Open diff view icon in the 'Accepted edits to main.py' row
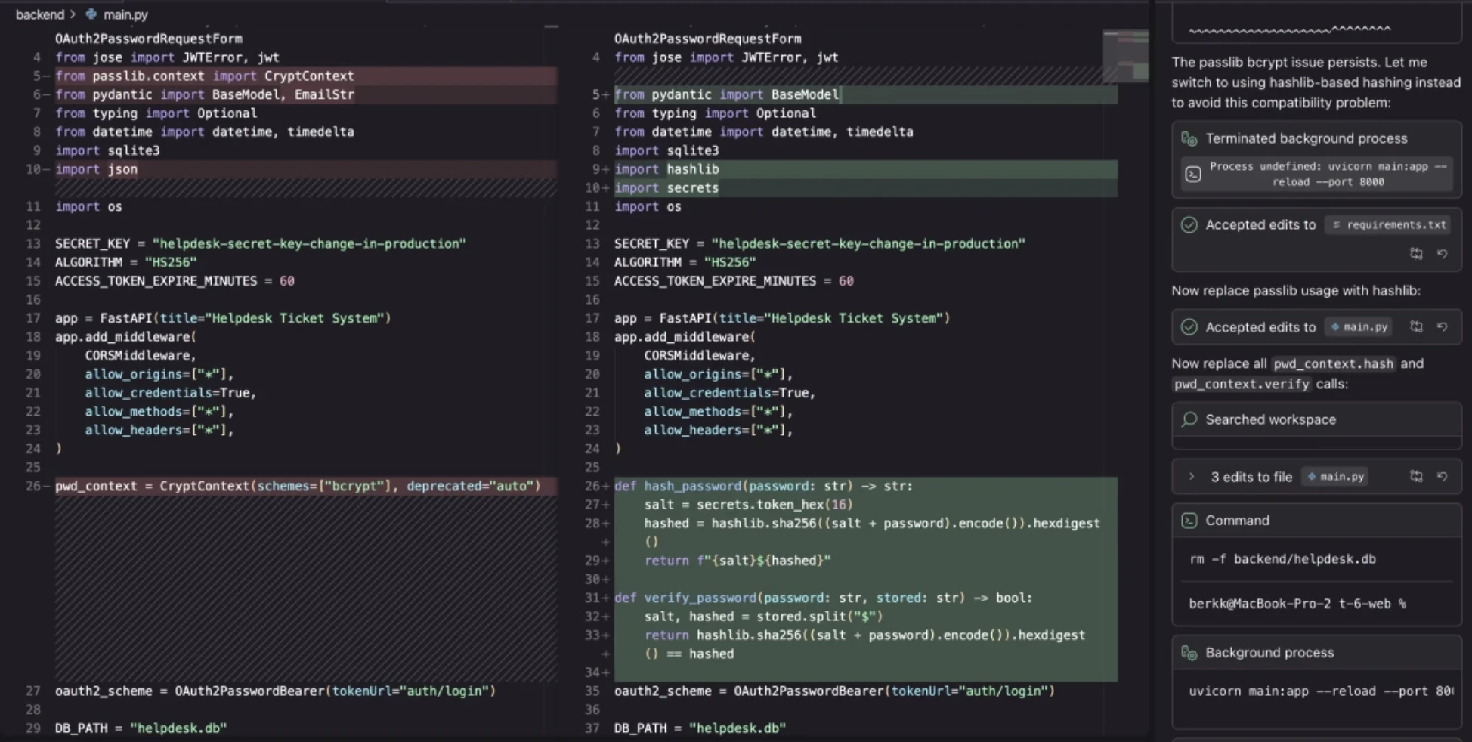 click(1417, 327)
